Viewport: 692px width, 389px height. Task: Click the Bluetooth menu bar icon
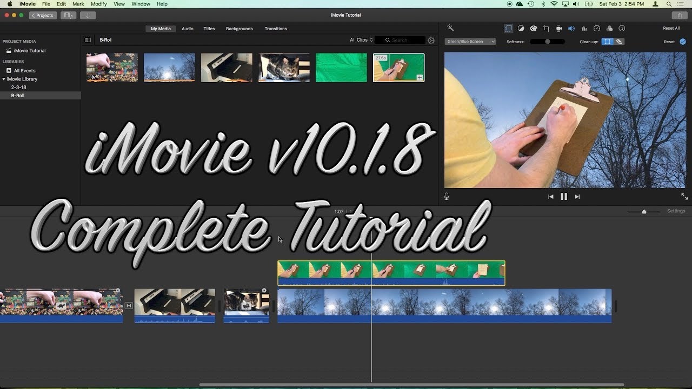coord(543,4)
